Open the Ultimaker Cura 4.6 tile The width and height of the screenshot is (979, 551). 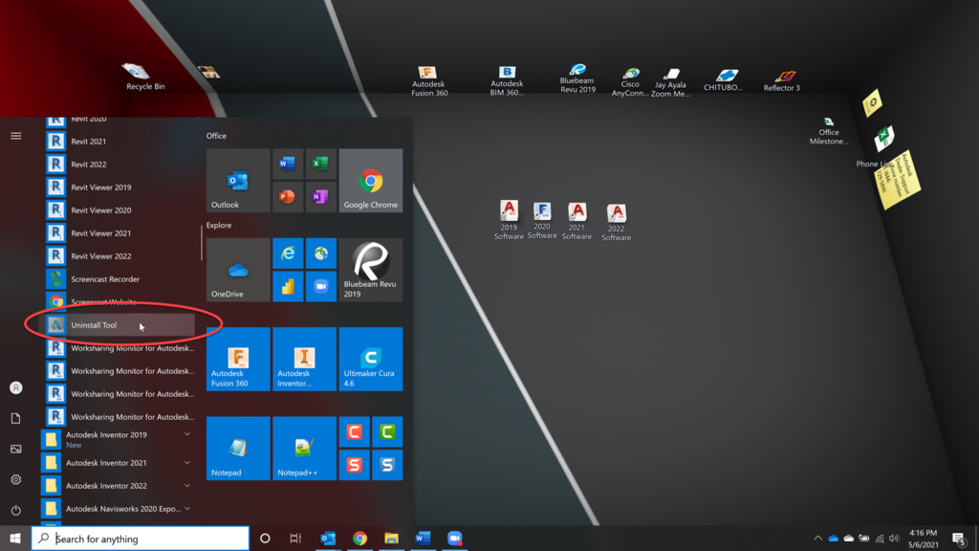point(369,359)
